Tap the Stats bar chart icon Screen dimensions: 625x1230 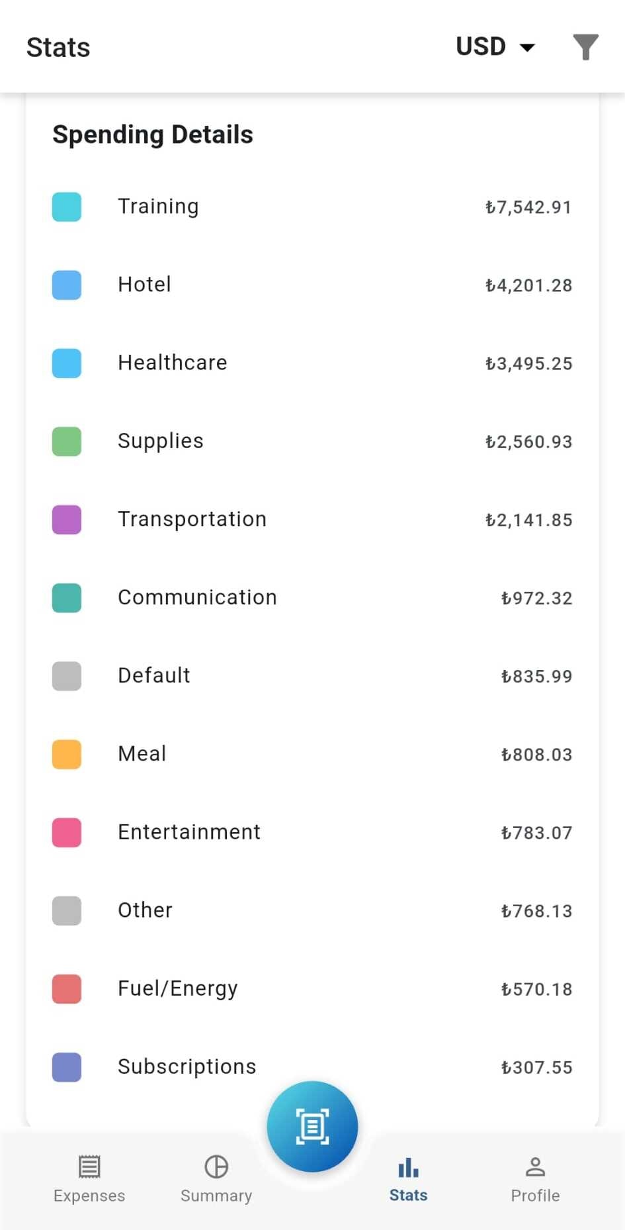pos(408,1167)
